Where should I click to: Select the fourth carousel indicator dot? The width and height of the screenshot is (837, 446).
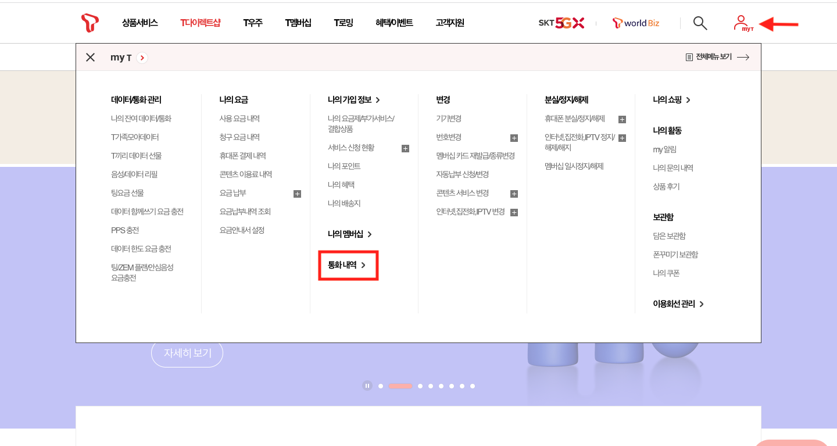[431, 386]
